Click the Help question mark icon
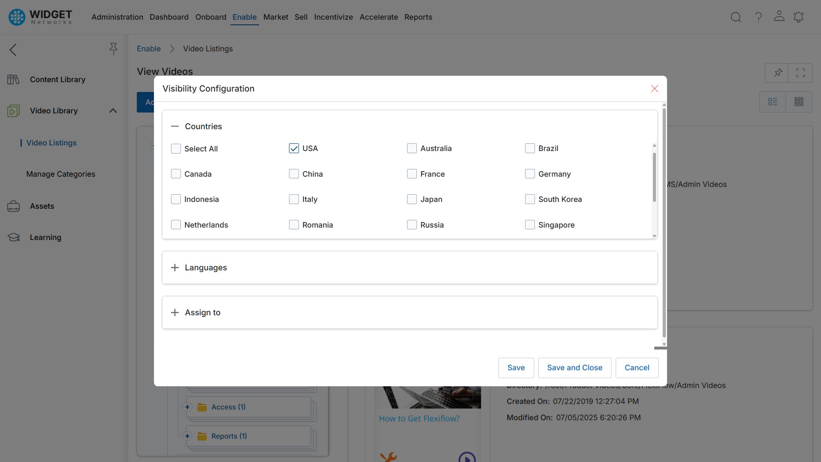The image size is (821, 462). (758, 17)
